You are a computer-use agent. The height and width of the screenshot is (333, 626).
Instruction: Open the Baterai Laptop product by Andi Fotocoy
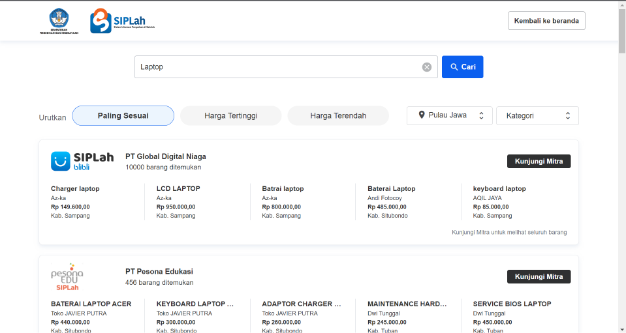click(x=391, y=189)
